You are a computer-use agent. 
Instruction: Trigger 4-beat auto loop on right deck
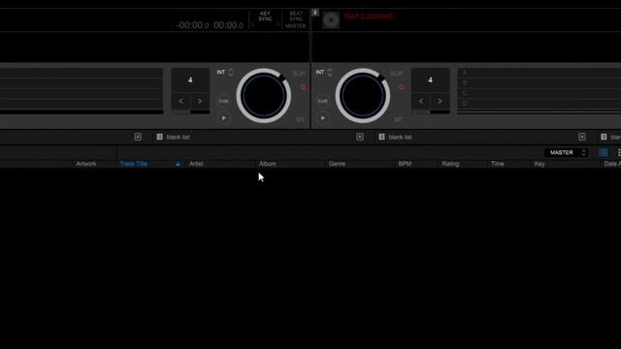(430, 80)
